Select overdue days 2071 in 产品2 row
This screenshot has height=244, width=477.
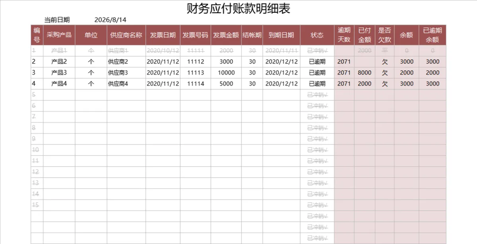coord(344,61)
